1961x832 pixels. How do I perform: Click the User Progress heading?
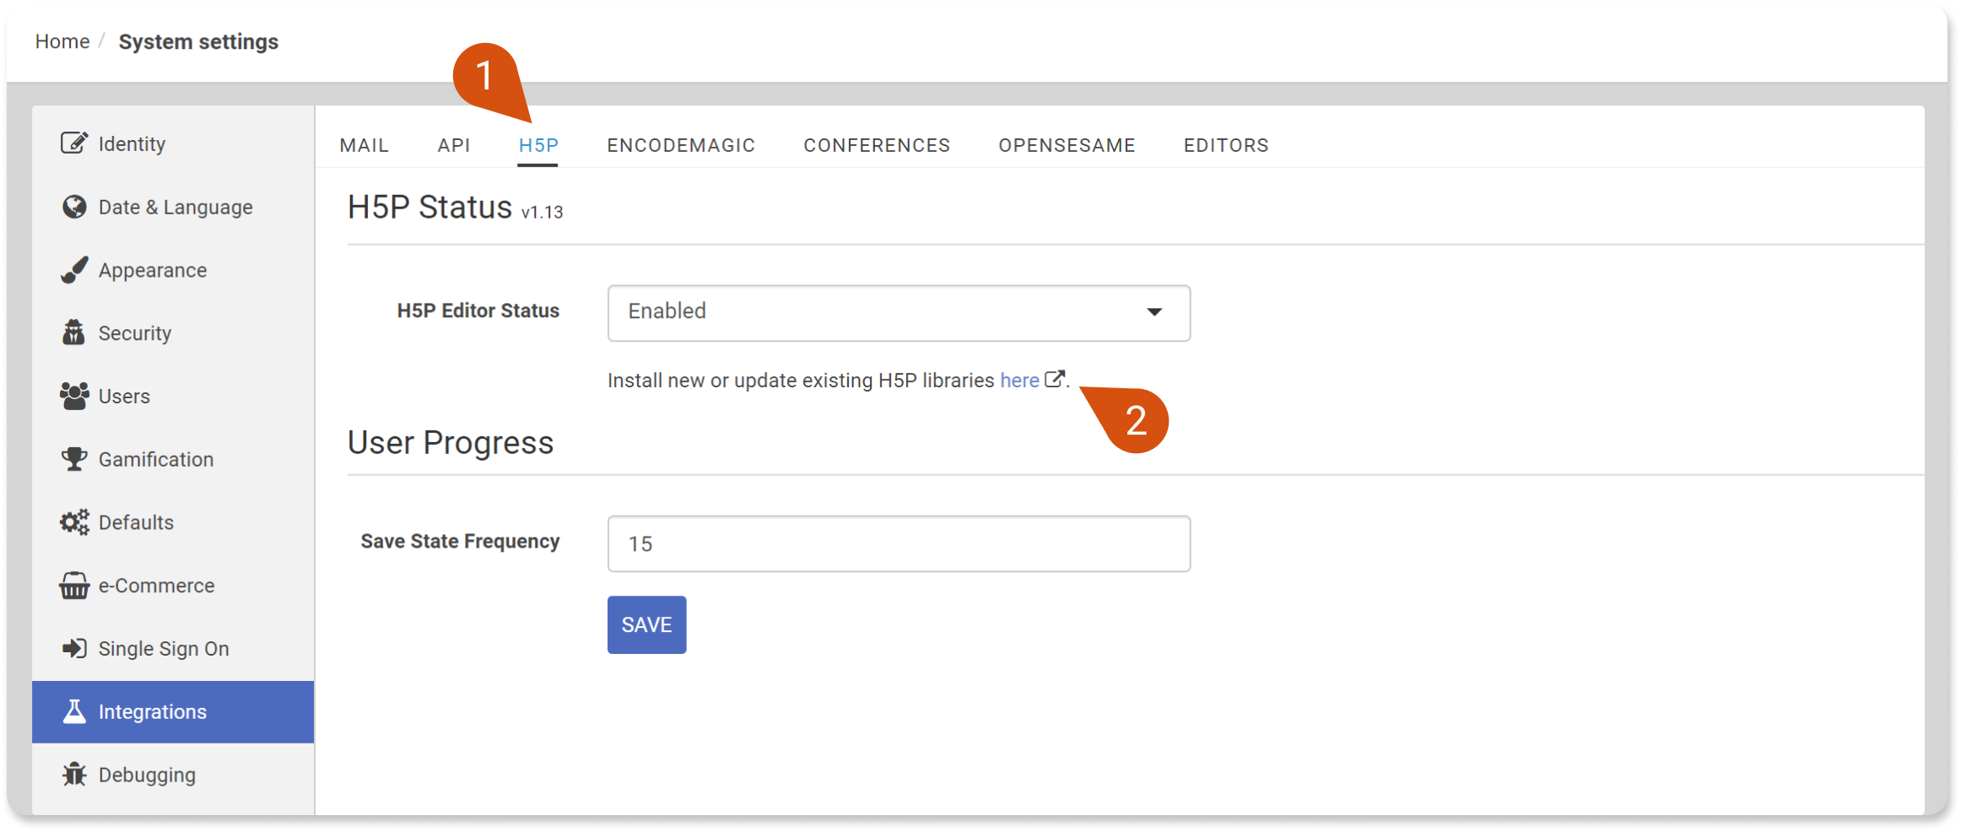click(x=451, y=442)
